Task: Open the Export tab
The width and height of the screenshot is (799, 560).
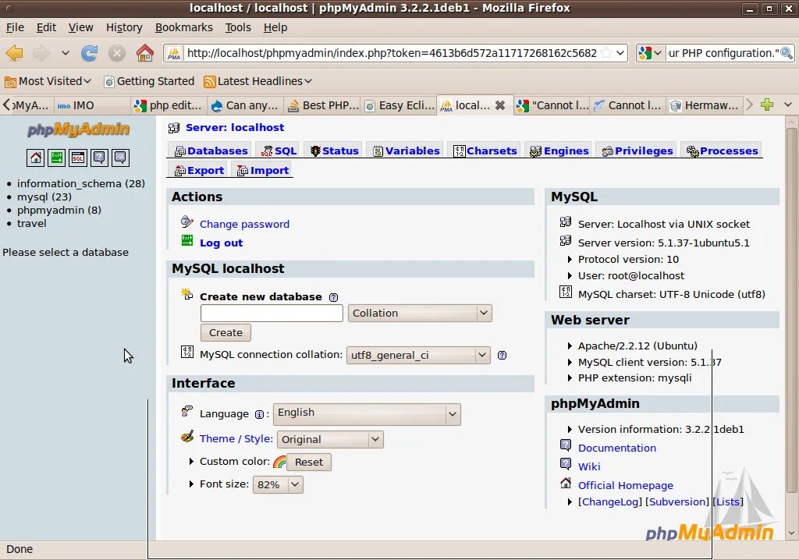Action: click(199, 171)
